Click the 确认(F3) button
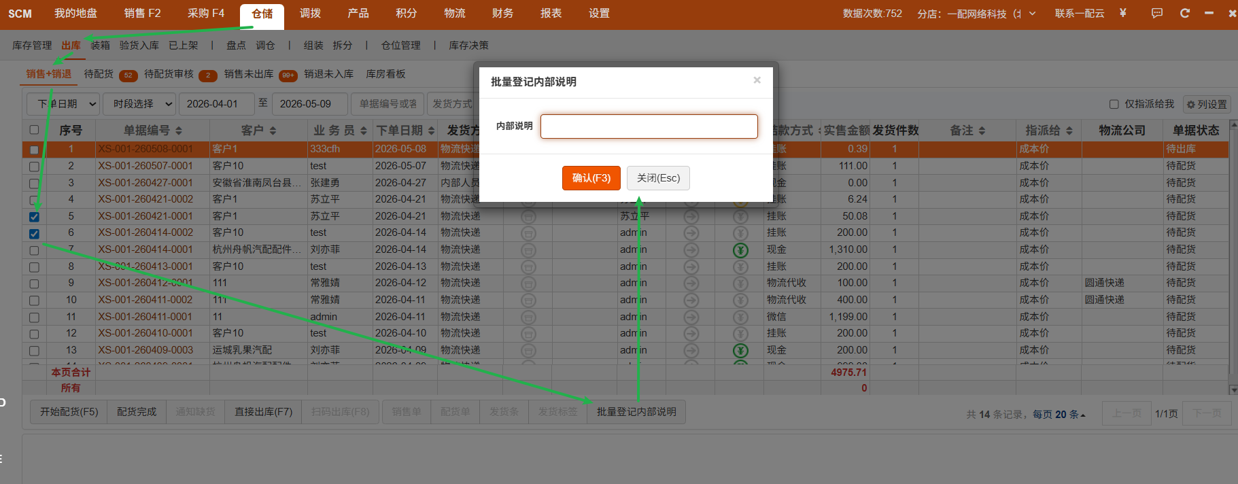Viewport: 1238px width, 484px height. 591,178
